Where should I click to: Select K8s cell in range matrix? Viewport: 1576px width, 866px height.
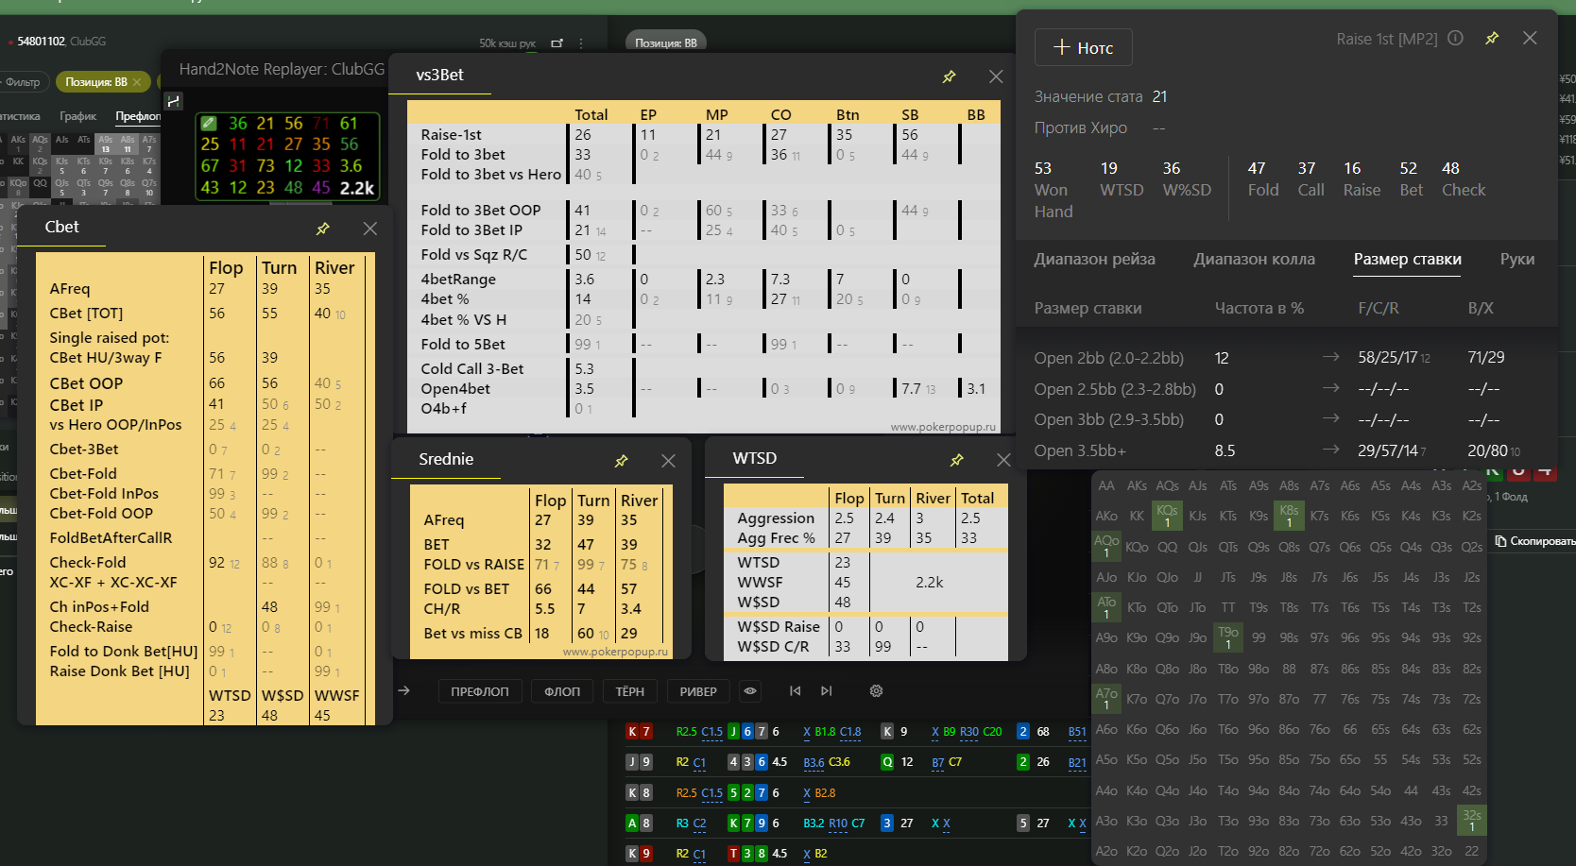point(1289,516)
